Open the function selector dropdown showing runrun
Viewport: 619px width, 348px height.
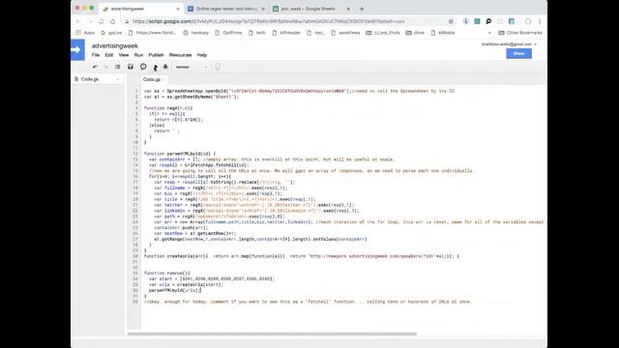(192, 67)
